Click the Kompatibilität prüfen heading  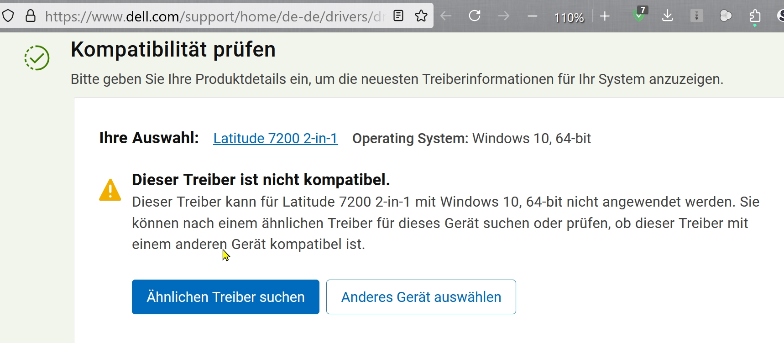coord(173,49)
